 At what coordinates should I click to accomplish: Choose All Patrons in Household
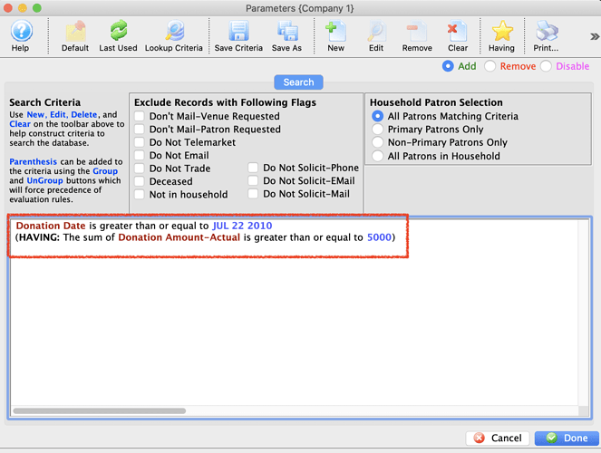[x=377, y=156]
